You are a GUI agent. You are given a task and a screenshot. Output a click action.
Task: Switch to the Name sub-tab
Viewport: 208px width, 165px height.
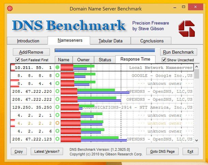[64, 60]
